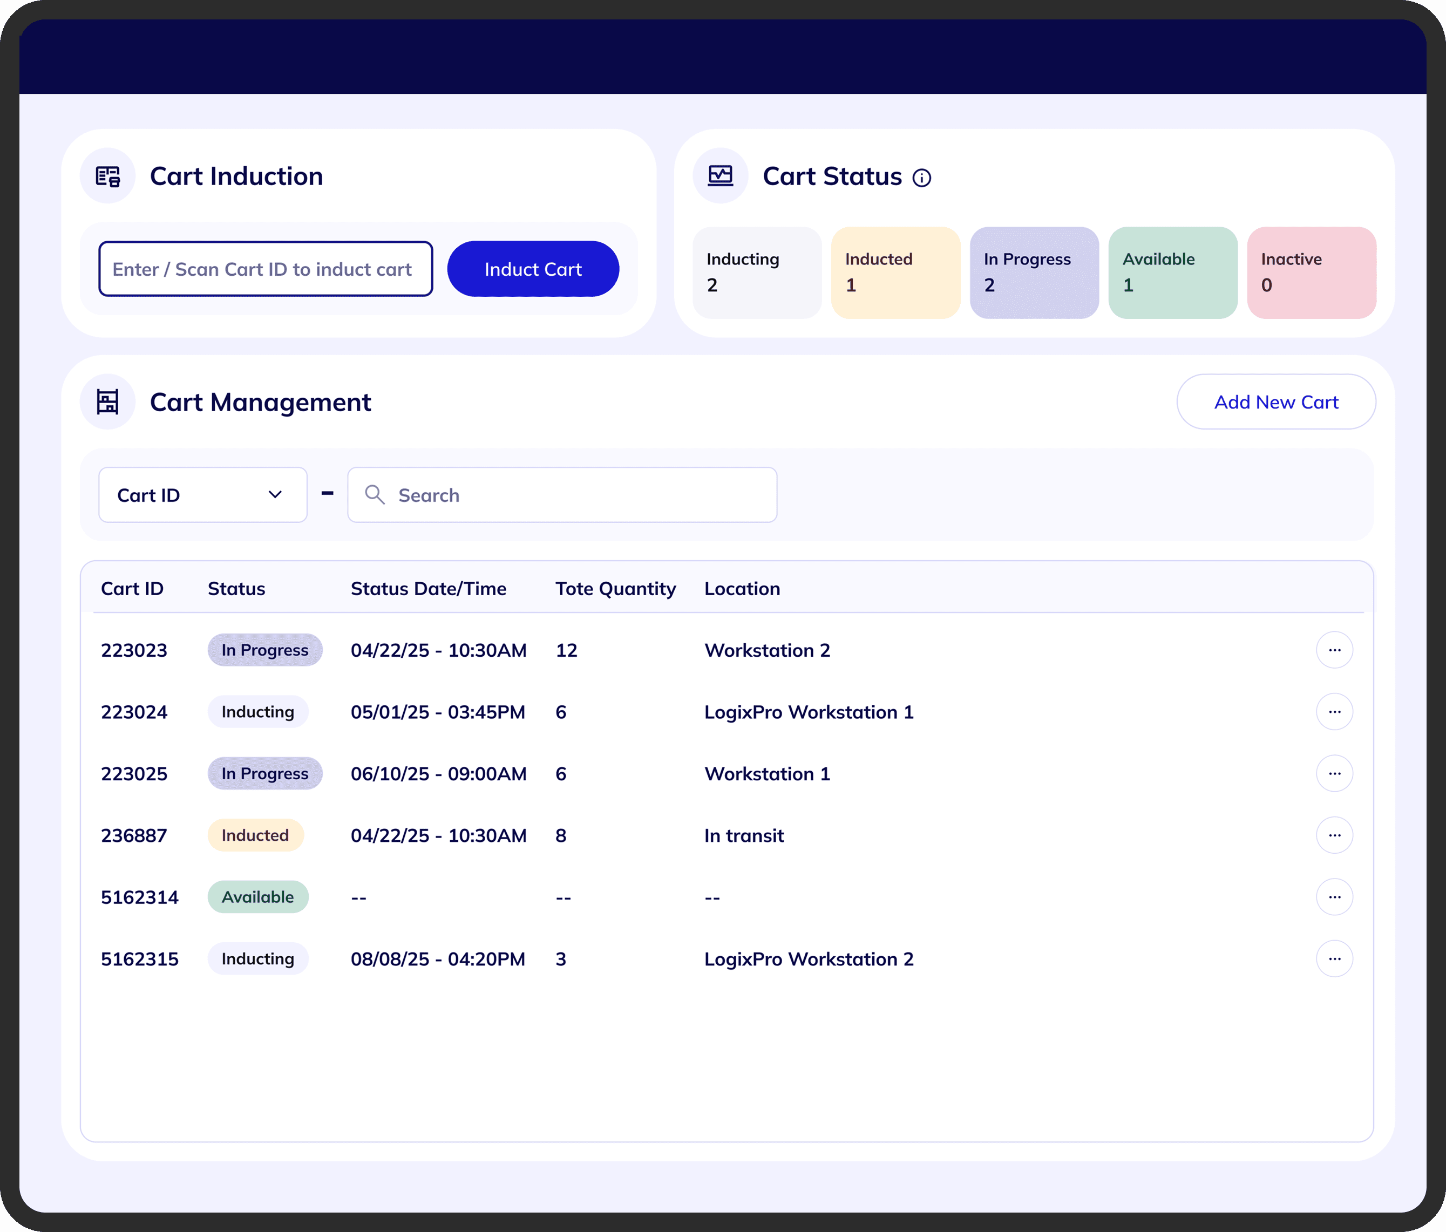The height and width of the screenshot is (1232, 1446).
Task: Click tote quantity 12
Action: [566, 650]
